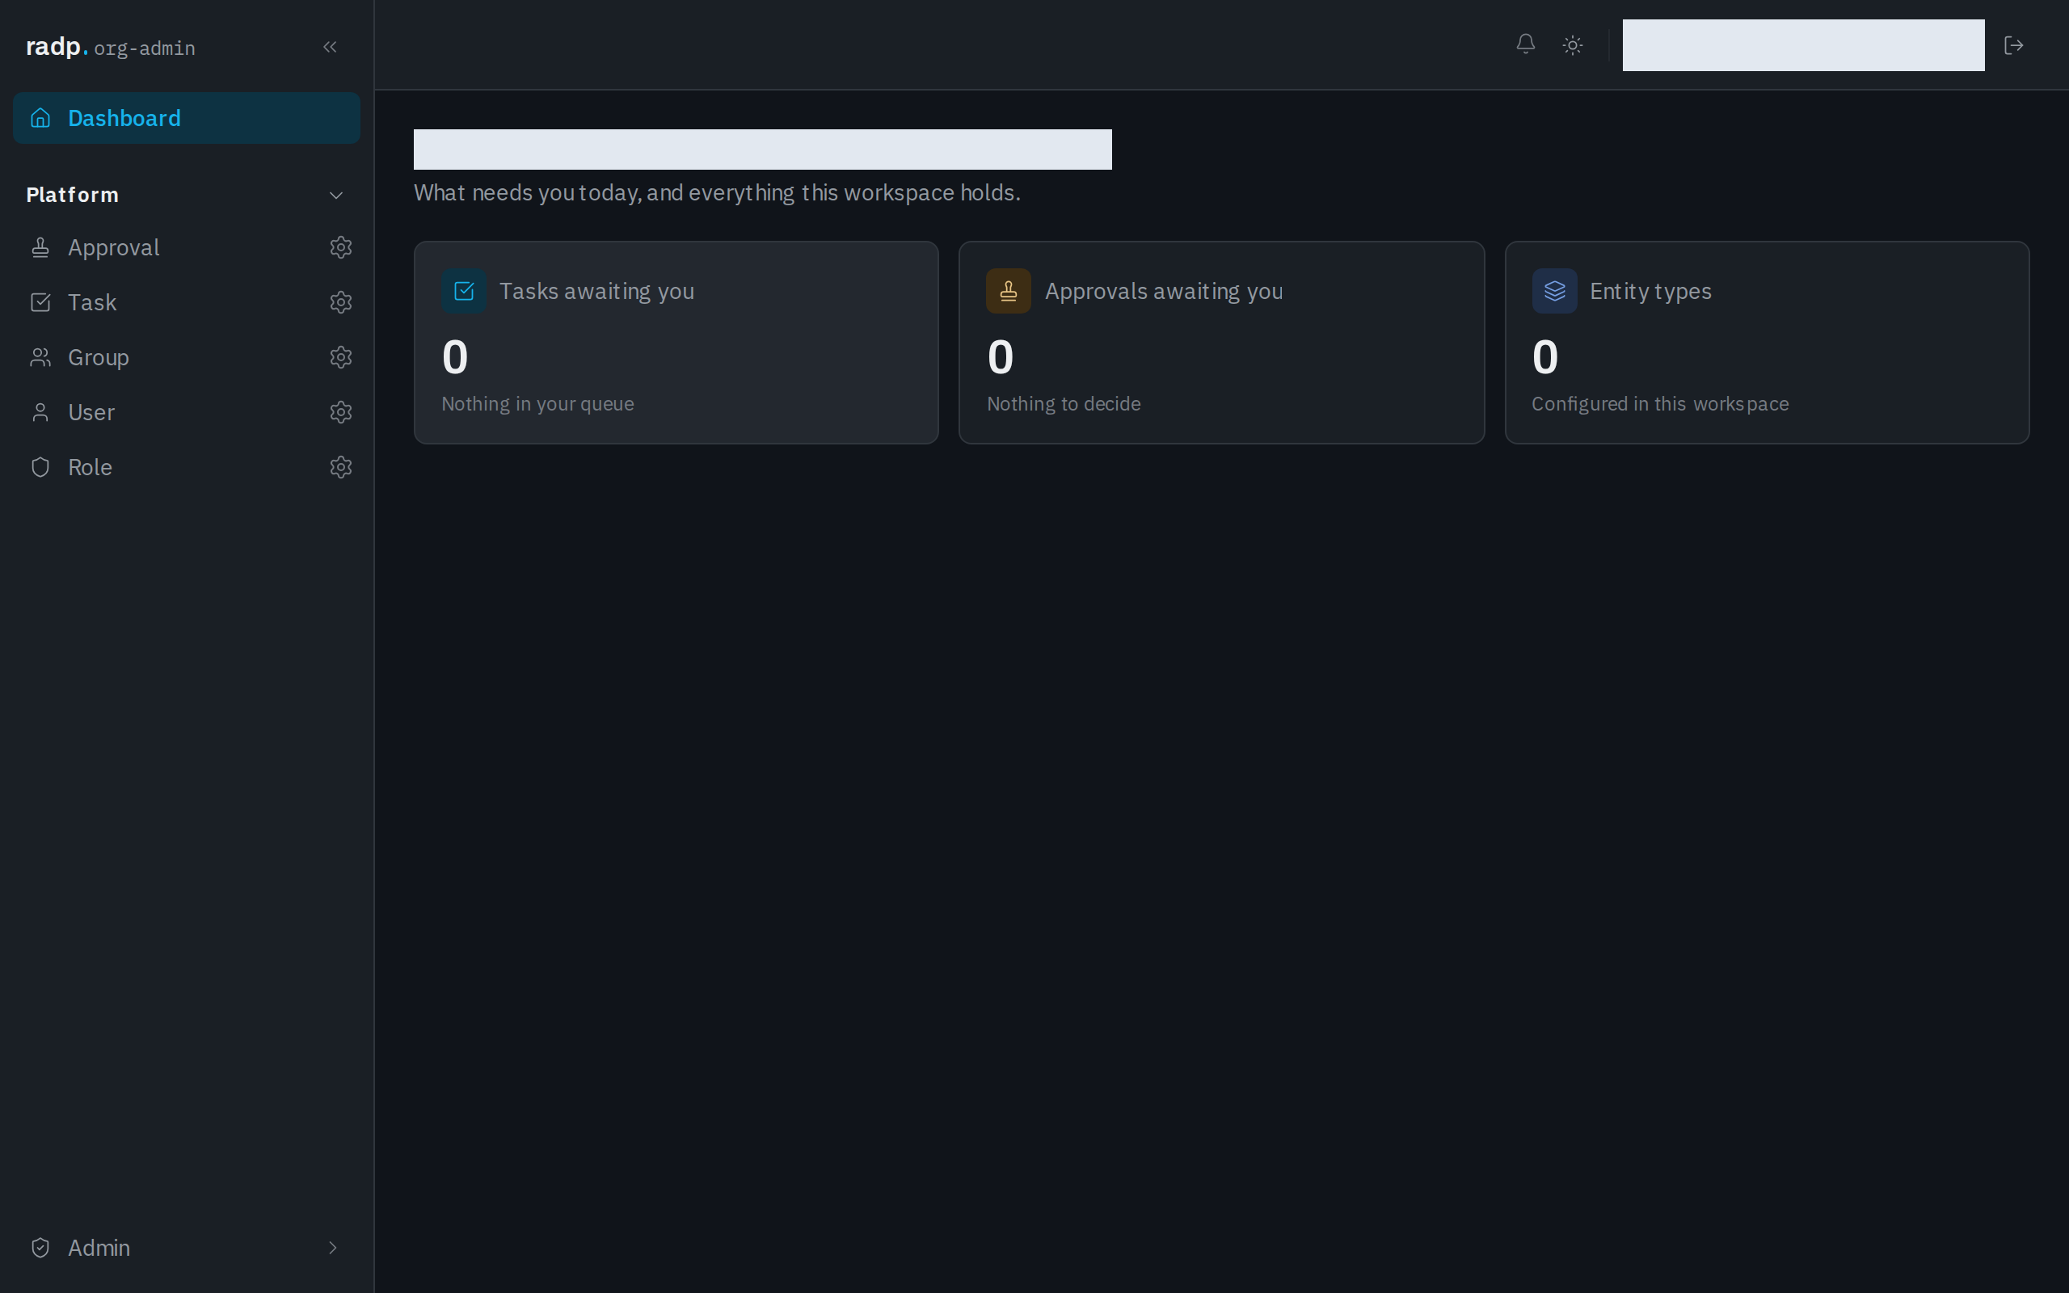Click the workspace description subtitle text
This screenshot has width=2069, height=1293.
718,192
